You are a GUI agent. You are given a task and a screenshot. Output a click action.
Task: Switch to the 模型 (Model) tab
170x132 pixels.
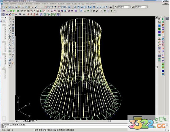click(x=28, y=121)
